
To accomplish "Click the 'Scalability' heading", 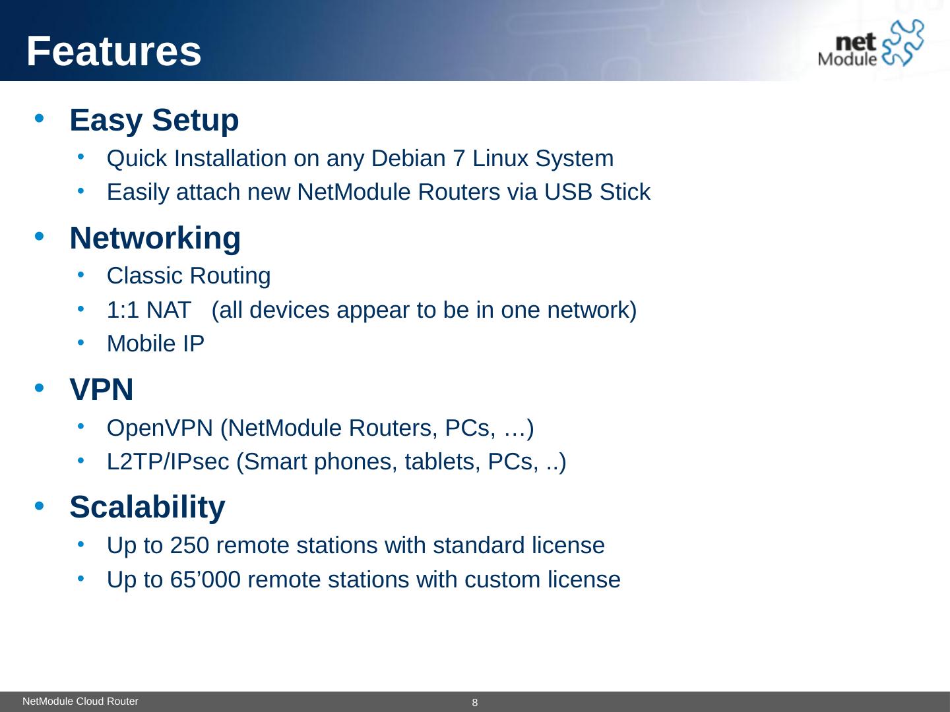I will click(147, 507).
